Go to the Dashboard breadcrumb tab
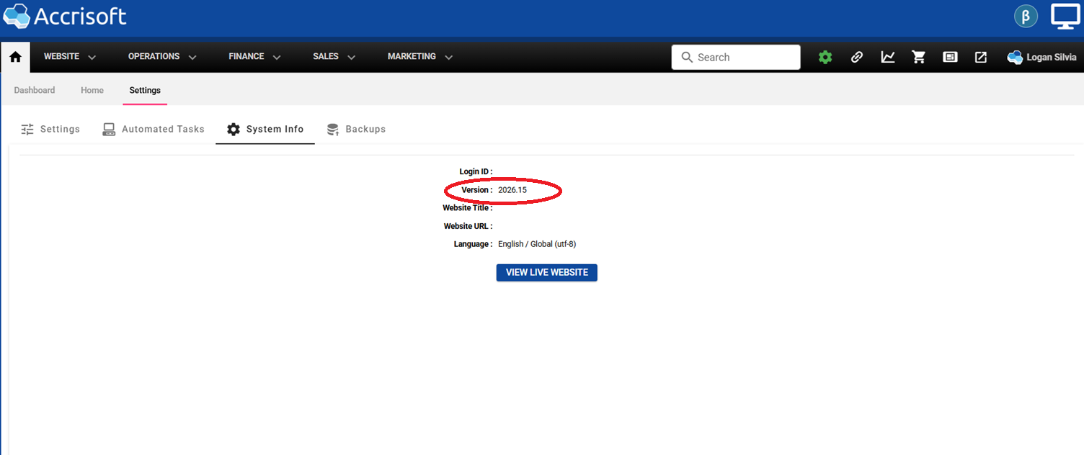1084x455 pixels. pos(35,91)
